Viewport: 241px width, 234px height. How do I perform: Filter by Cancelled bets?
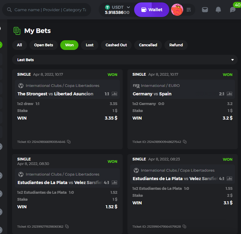(x=148, y=45)
